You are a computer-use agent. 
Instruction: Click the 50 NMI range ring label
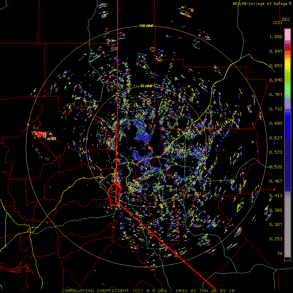point(146,86)
